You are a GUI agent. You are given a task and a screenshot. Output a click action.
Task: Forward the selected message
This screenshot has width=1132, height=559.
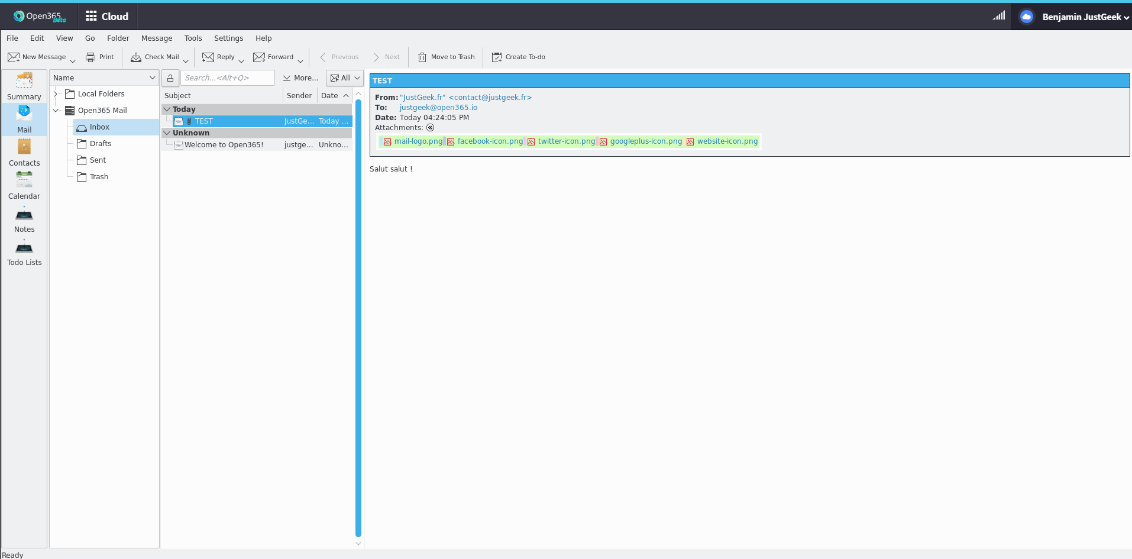273,57
